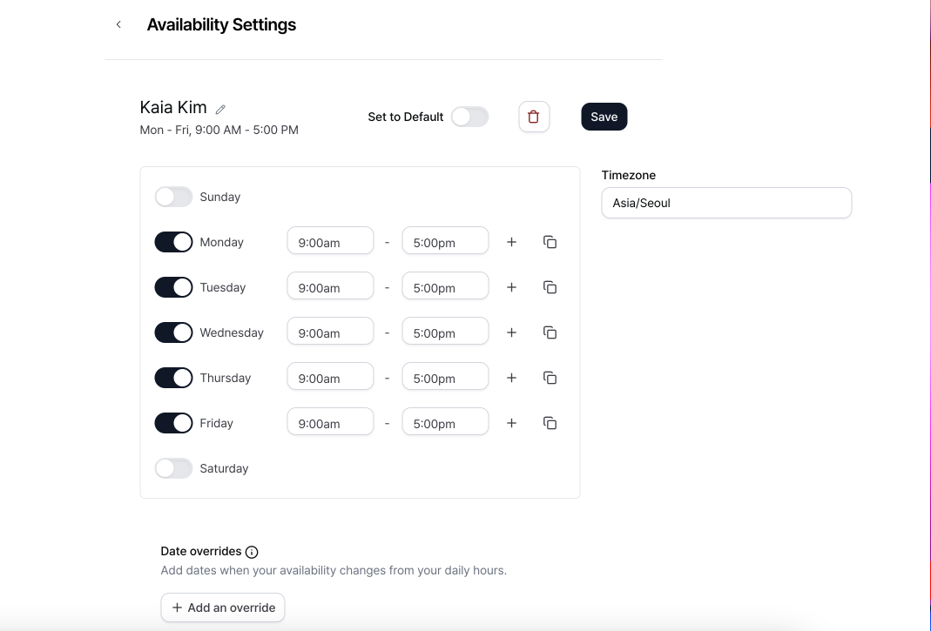Edit schedule name with pencil icon
931x631 pixels.
[220, 109]
